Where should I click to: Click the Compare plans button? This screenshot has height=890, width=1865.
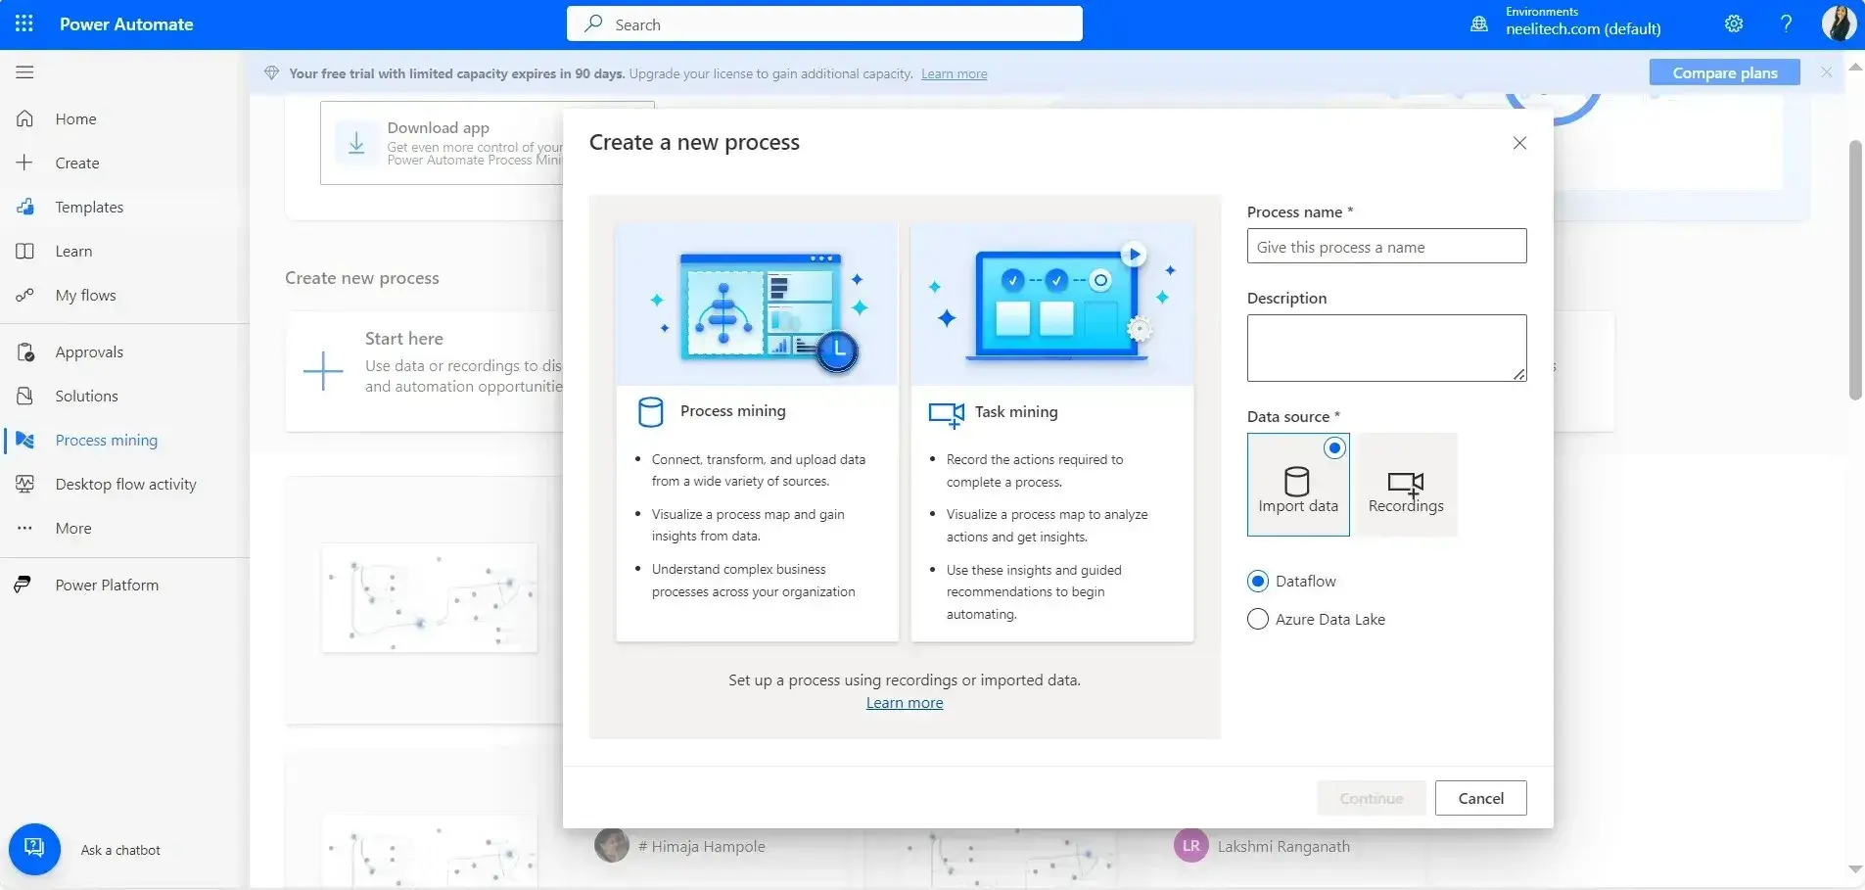click(1724, 72)
